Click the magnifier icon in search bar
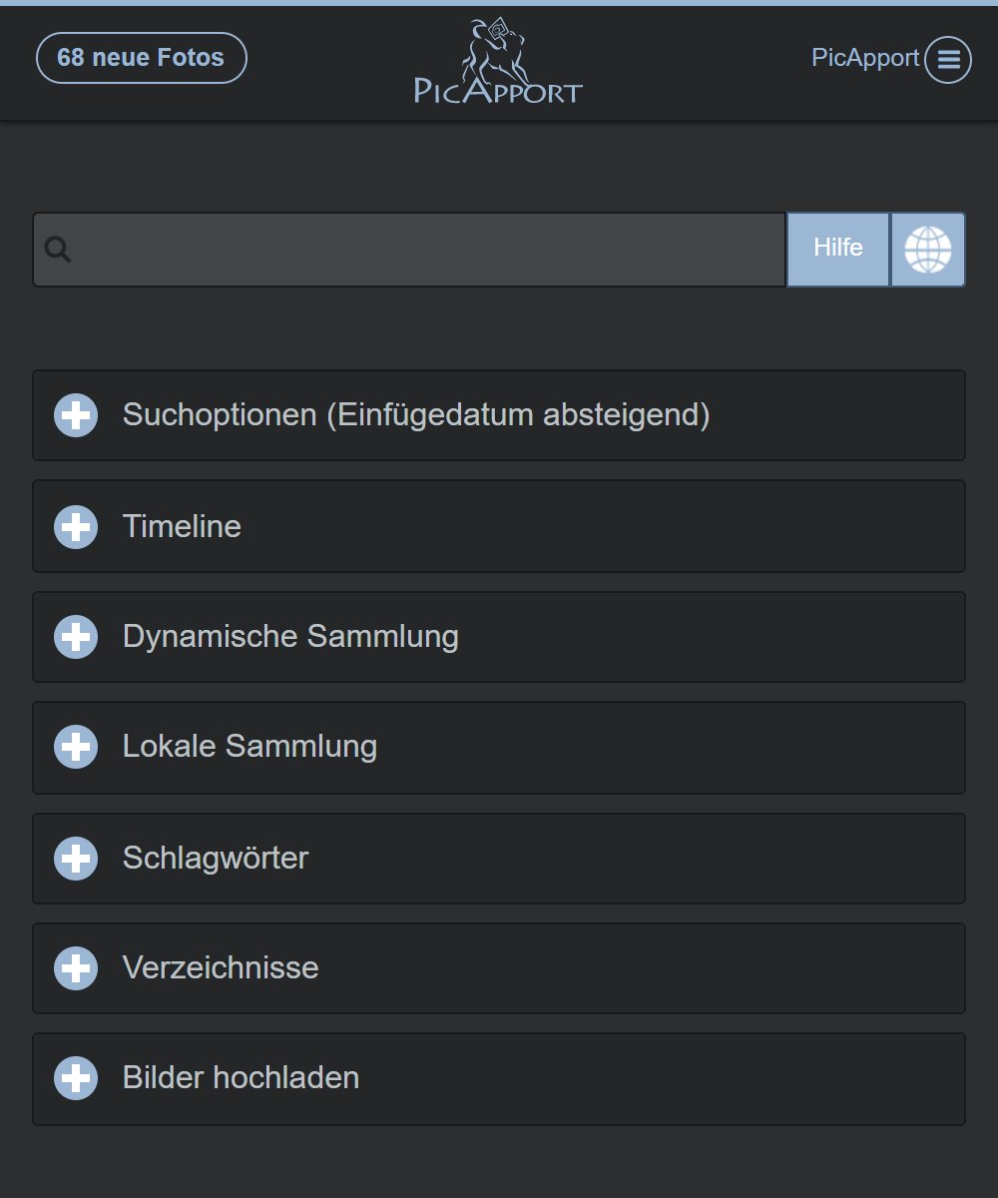Screen dimensions: 998x1198 click(x=58, y=250)
